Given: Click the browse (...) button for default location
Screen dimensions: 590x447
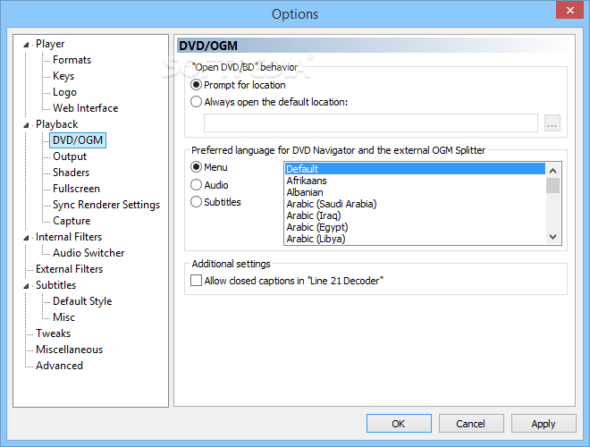Looking at the screenshot, I should pyautogui.click(x=552, y=123).
